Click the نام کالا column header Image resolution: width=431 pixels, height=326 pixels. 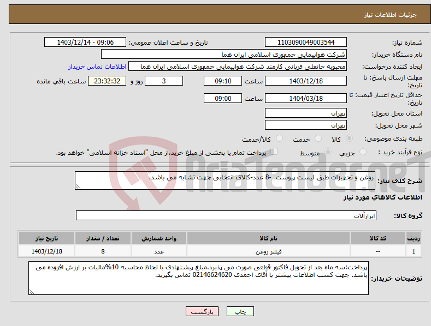coord(268,238)
